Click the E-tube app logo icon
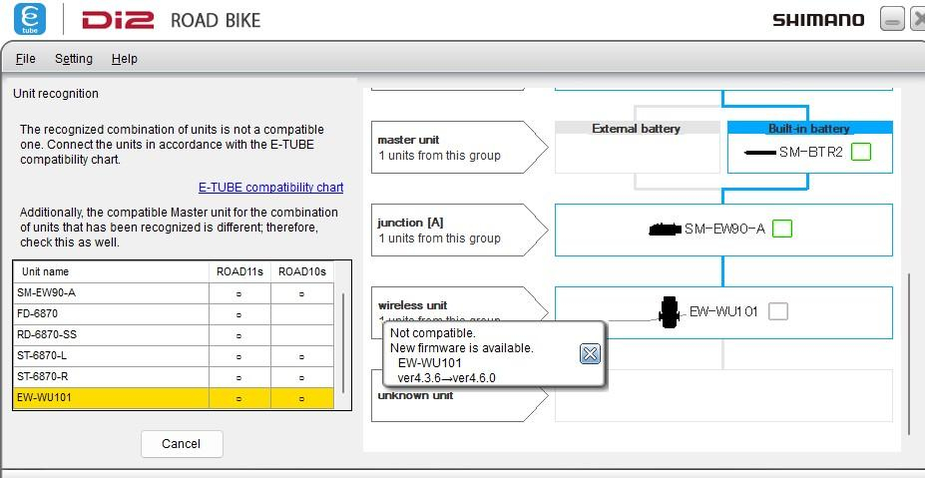The height and width of the screenshot is (478, 925). pos(30,19)
